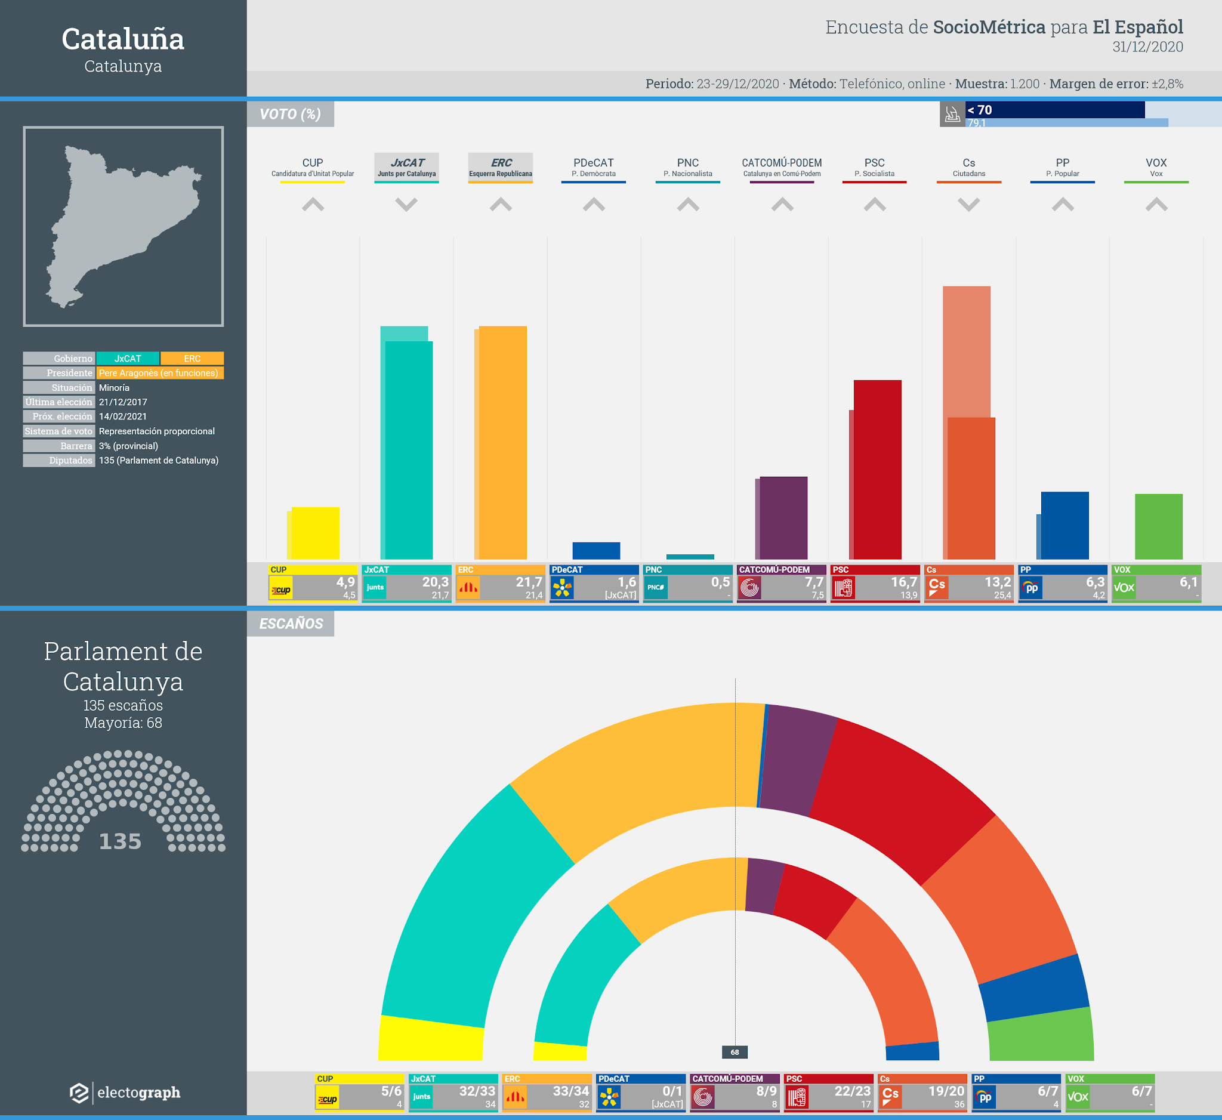Image resolution: width=1222 pixels, height=1120 pixels.
Task: Click the Cataluña map thumbnail
Action: coord(123,226)
